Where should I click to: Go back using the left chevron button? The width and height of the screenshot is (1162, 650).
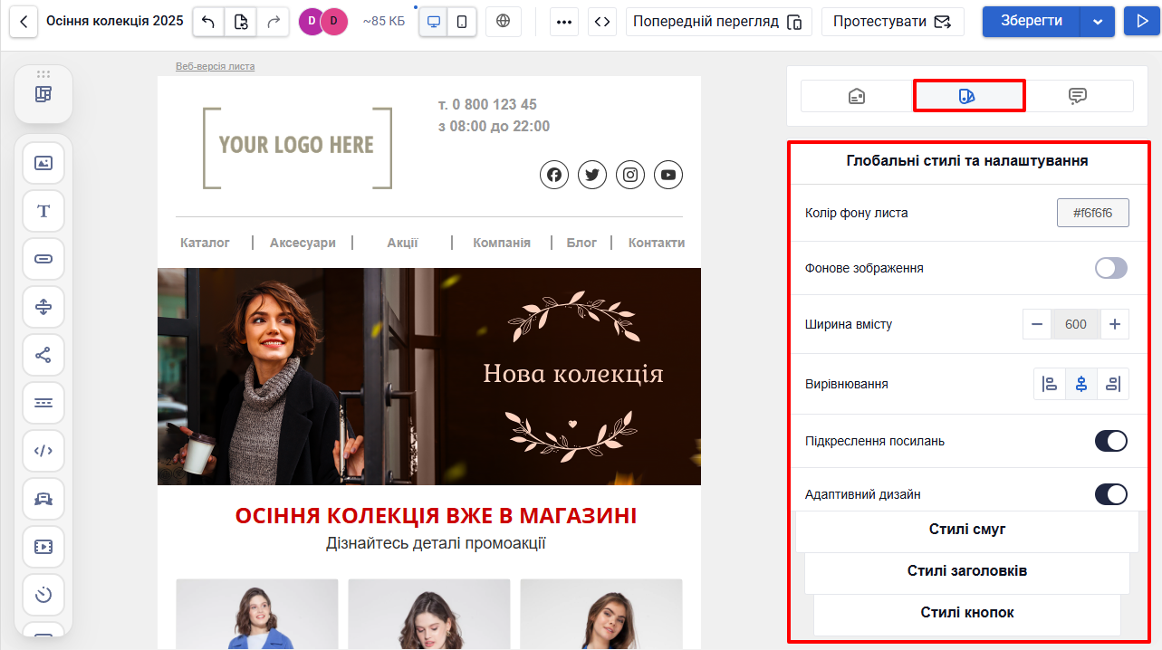(x=24, y=21)
